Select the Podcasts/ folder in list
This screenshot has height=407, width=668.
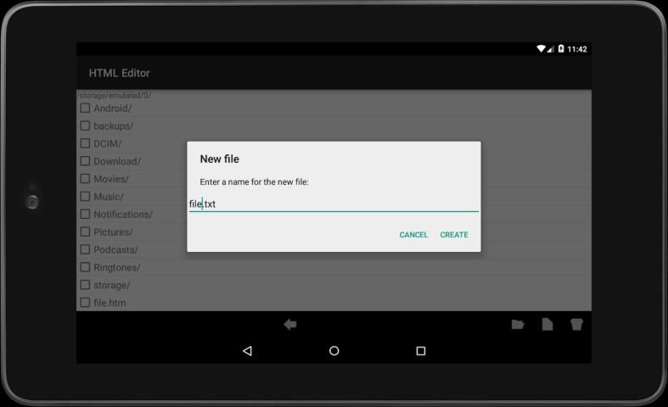(115, 250)
